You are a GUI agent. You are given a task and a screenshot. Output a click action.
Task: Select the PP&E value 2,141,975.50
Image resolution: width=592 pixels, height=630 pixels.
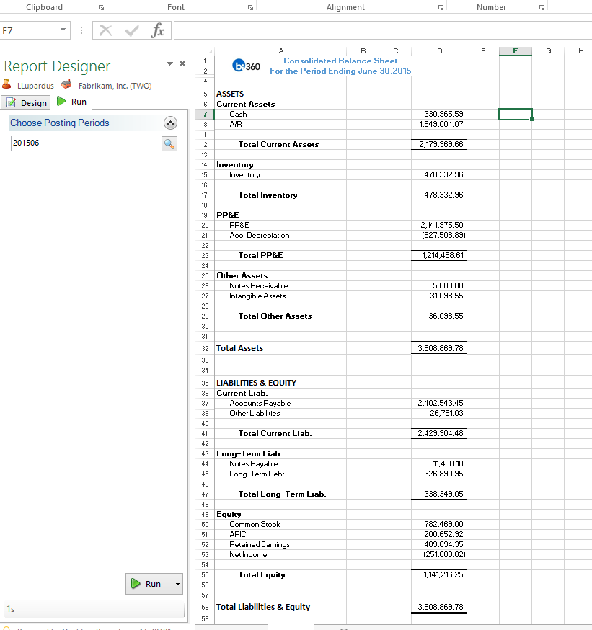pyautogui.click(x=439, y=225)
